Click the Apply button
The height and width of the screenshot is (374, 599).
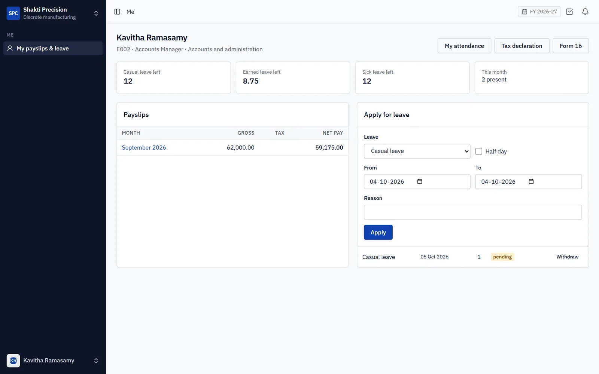[x=378, y=232]
